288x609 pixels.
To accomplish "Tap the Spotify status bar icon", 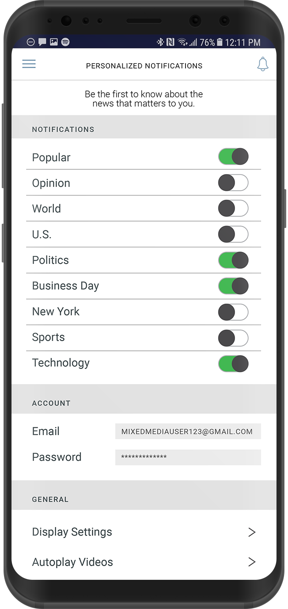I will tap(65, 42).
